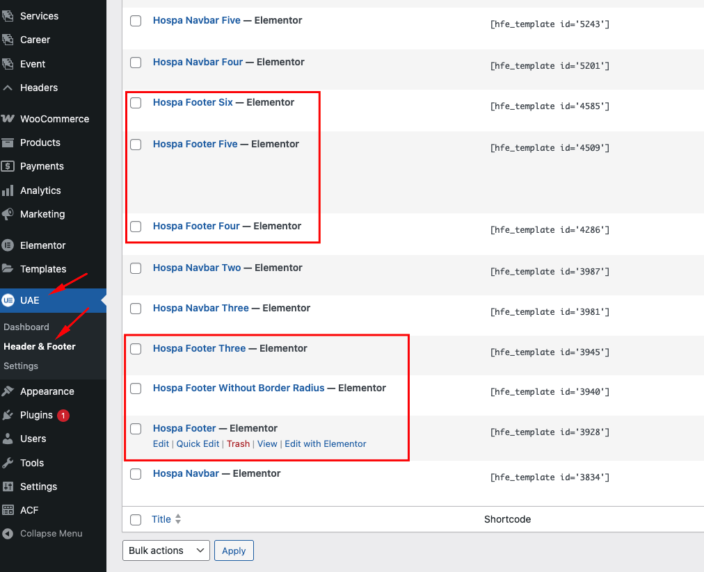Image resolution: width=704 pixels, height=572 pixels.
Task: Click shortcode for template id 5243
Action: tap(550, 24)
